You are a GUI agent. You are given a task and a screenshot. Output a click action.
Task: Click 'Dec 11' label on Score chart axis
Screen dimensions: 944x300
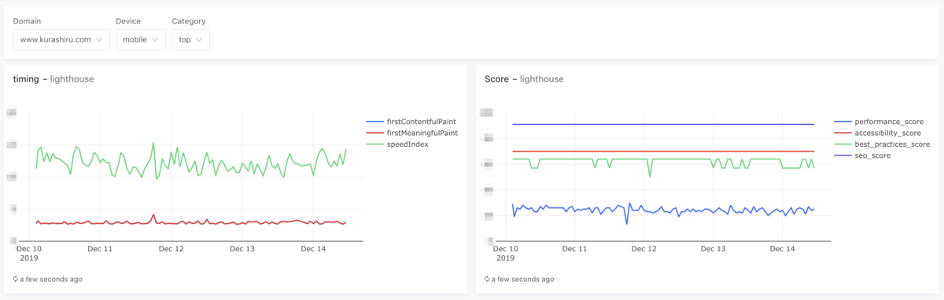point(575,249)
